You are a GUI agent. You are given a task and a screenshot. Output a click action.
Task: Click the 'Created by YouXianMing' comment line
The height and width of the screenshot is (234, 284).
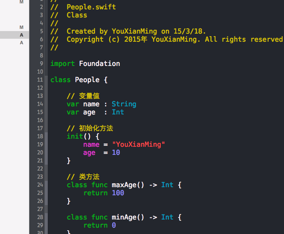128,31
